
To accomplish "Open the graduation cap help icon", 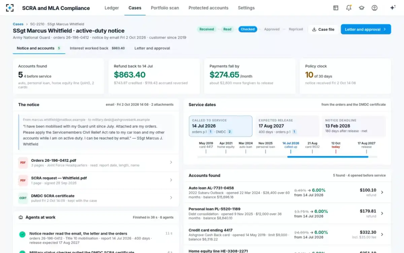I will tap(362, 8).
